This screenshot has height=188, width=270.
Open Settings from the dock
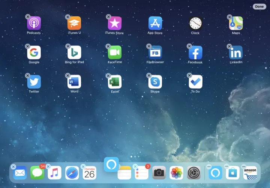194,173
